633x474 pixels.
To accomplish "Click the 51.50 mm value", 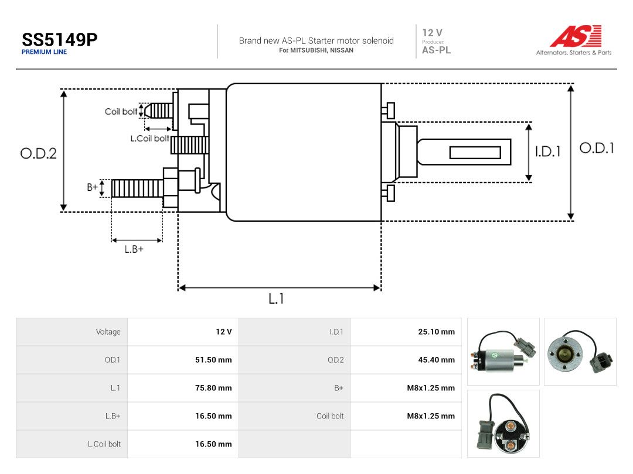I will tap(213, 360).
